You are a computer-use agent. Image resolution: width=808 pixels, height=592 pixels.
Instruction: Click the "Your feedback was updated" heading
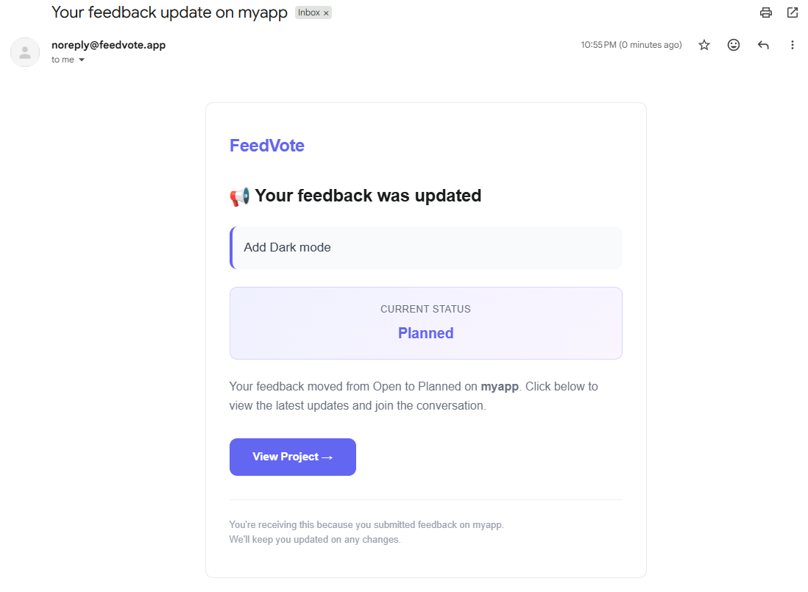tap(368, 196)
